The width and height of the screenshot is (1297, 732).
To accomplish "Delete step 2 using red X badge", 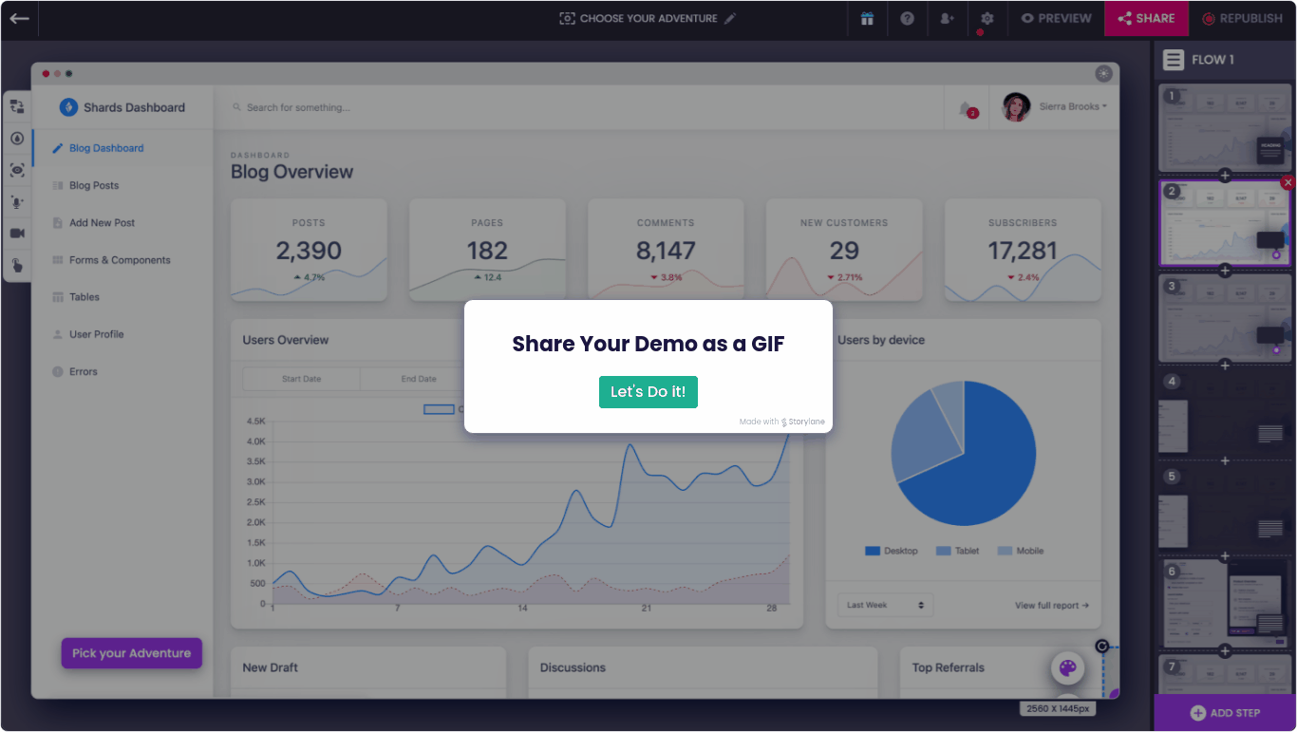I will pos(1288,182).
